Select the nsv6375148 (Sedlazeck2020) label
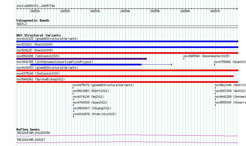This screenshot has height=146, width=246. pos(38,73)
